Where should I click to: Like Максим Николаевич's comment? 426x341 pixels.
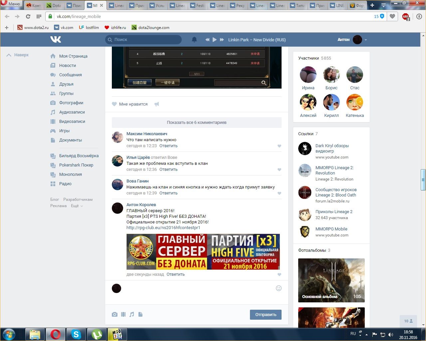(279, 146)
